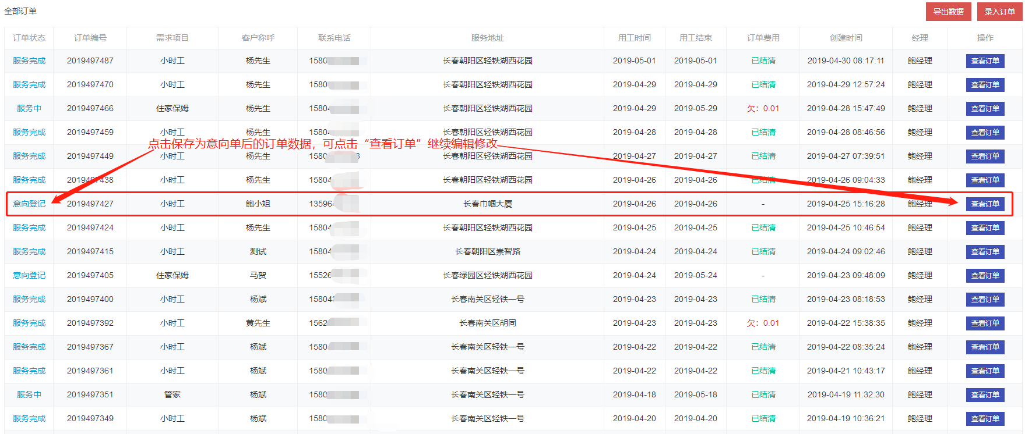Open 查看订单 for order 2019497415

(x=985, y=252)
